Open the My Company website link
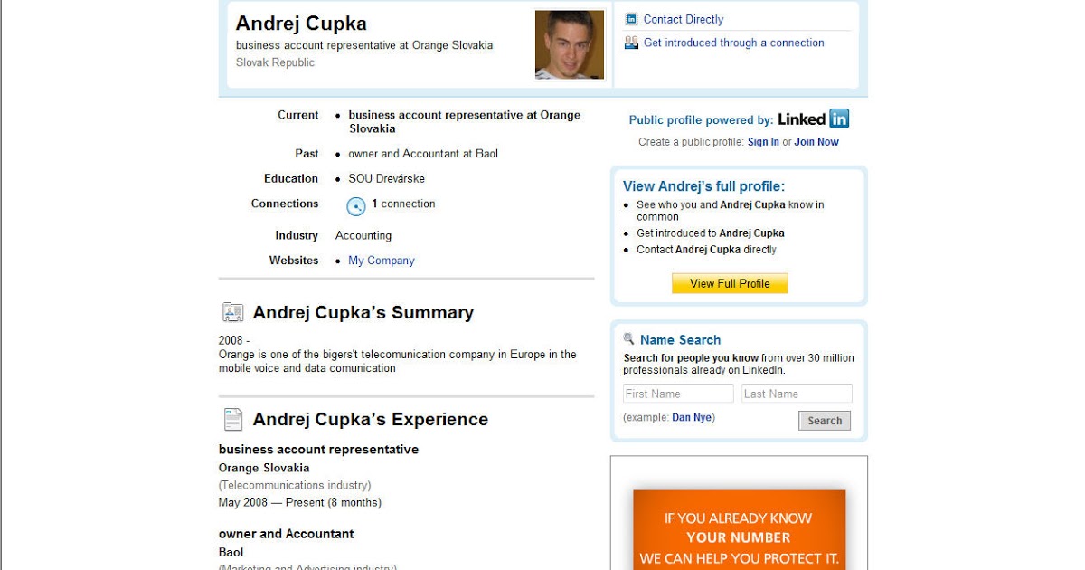Image resolution: width=1085 pixels, height=570 pixels. click(x=382, y=261)
